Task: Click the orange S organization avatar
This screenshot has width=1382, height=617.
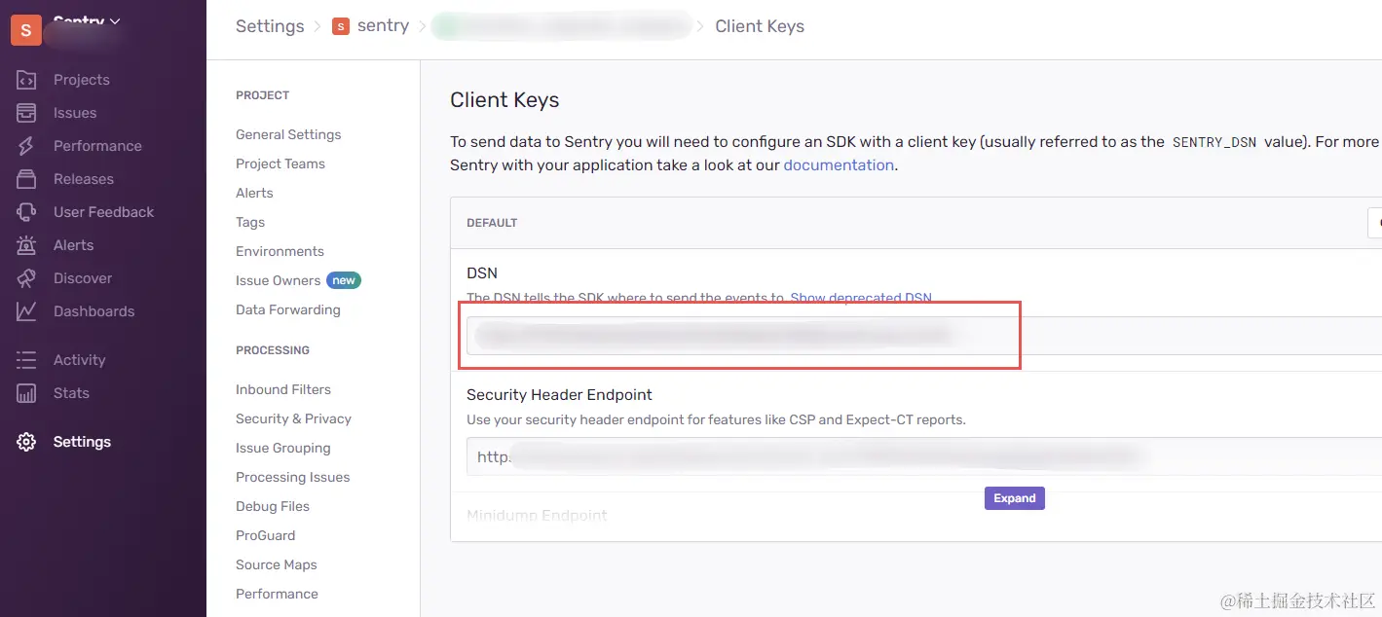Action: pyautogui.click(x=25, y=30)
